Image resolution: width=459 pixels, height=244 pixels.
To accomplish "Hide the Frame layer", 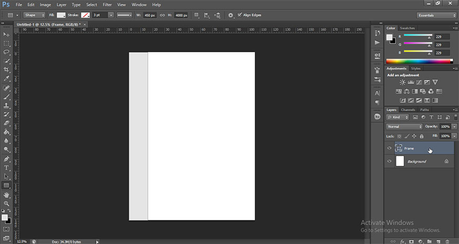I will tap(389, 148).
